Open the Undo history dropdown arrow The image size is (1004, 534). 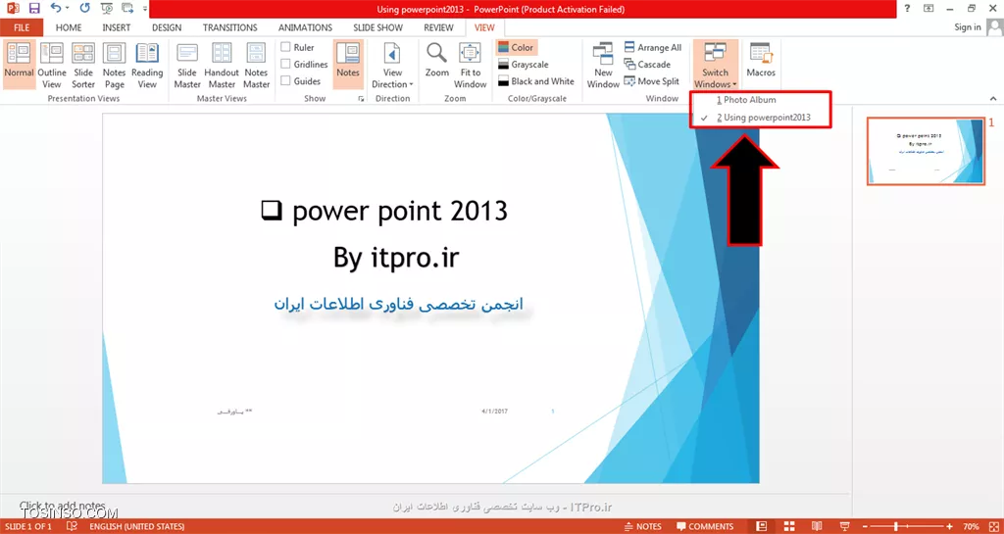68,9
